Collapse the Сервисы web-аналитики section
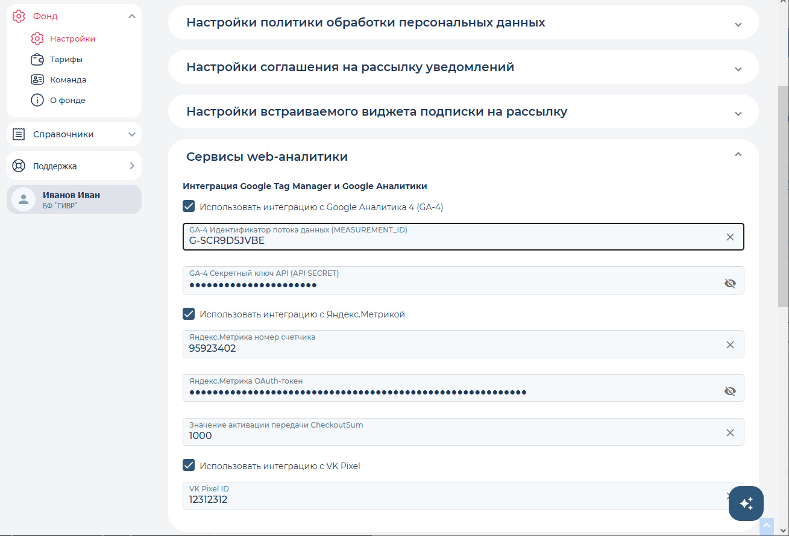 pyautogui.click(x=738, y=155)
